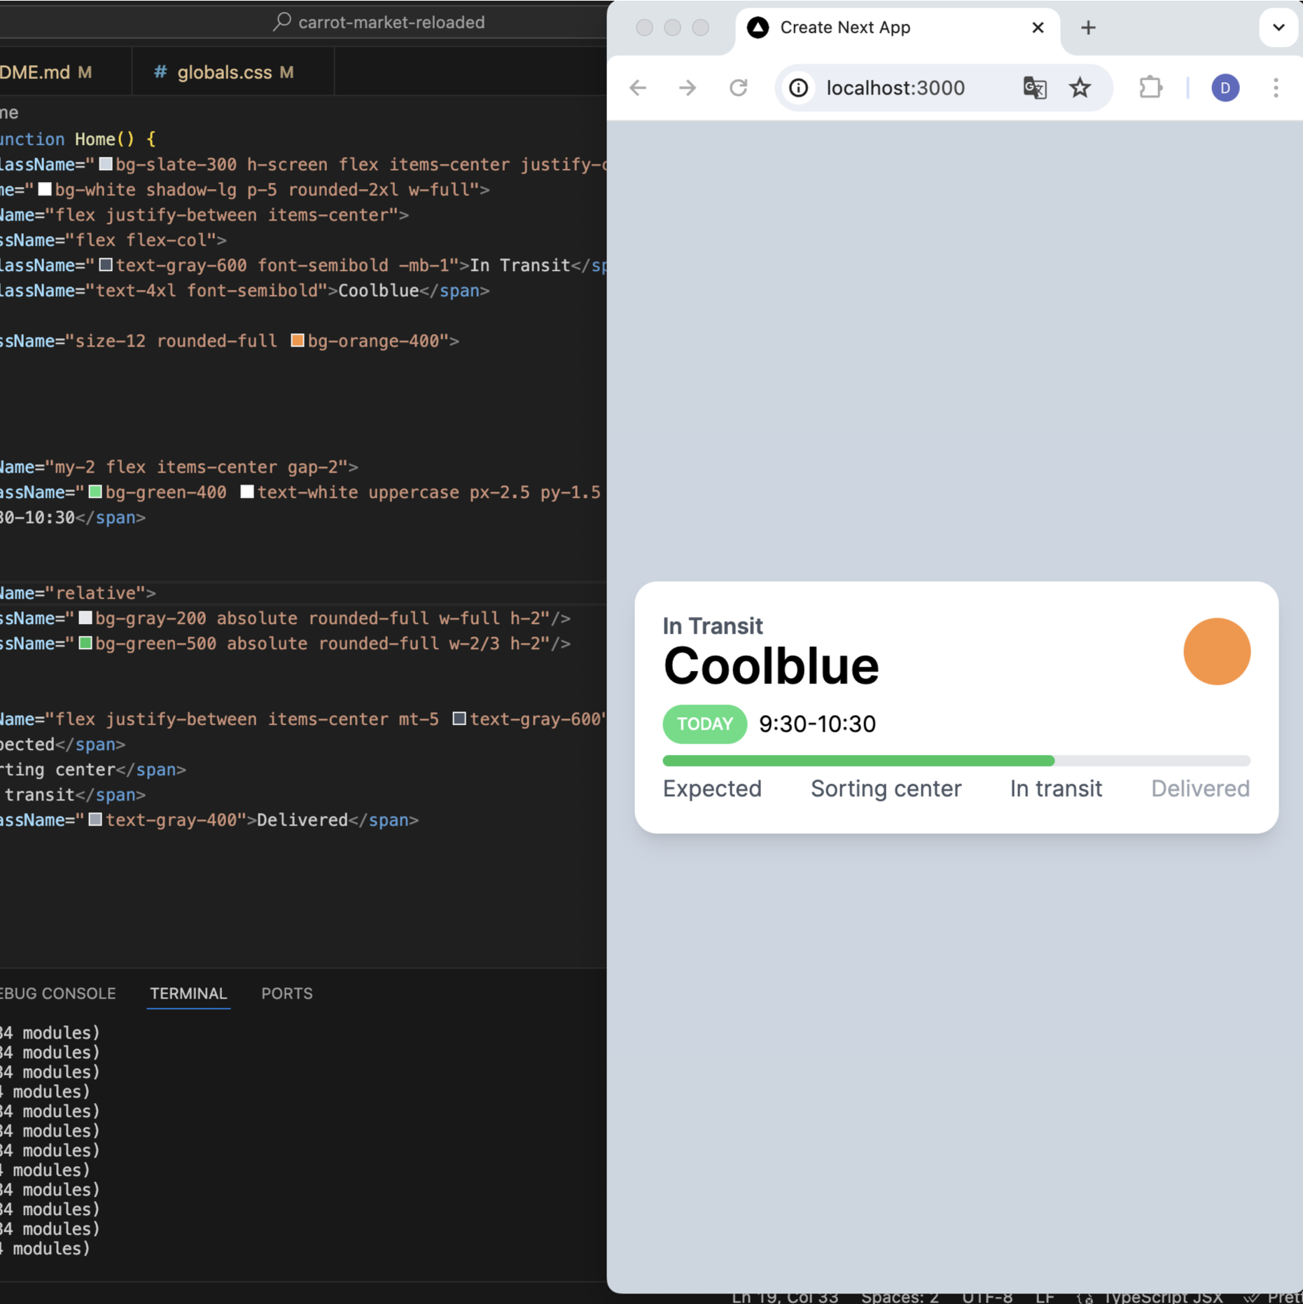Click the Expected stage label
The height and width of the screenshot is (1304, 1303).
coord(712,789)
